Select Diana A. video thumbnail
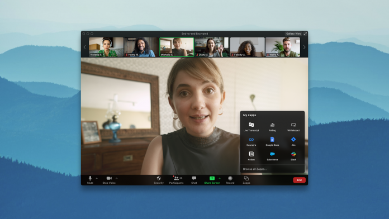 212,47
